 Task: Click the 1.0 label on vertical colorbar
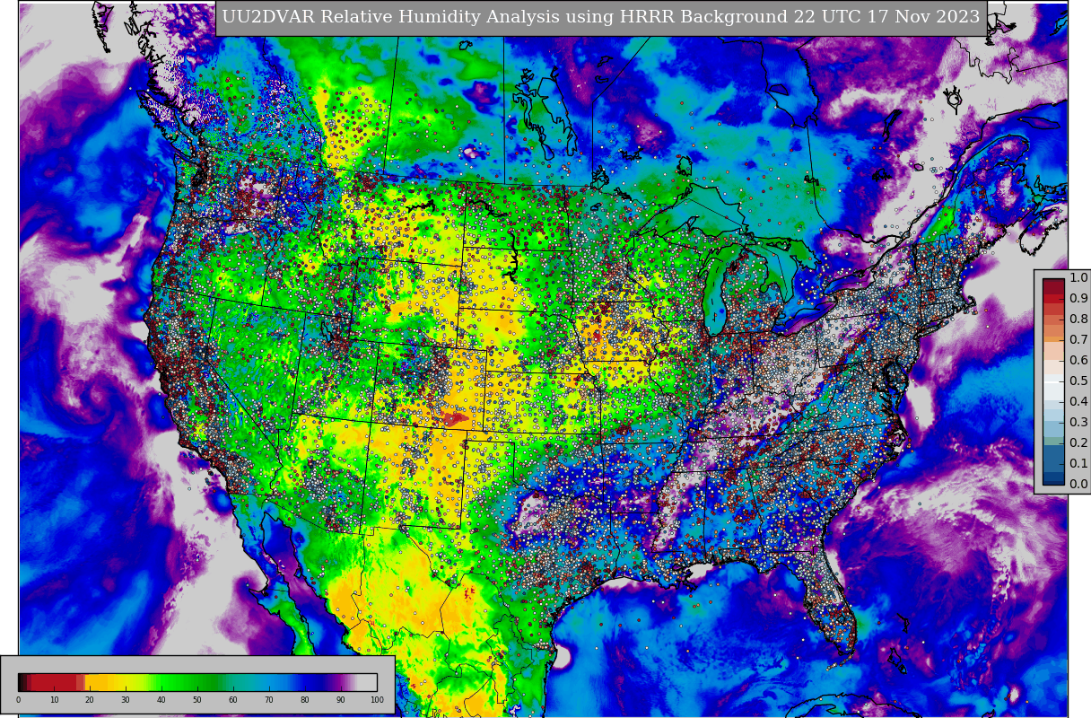pyautogui.click(x=1078, y=278)
